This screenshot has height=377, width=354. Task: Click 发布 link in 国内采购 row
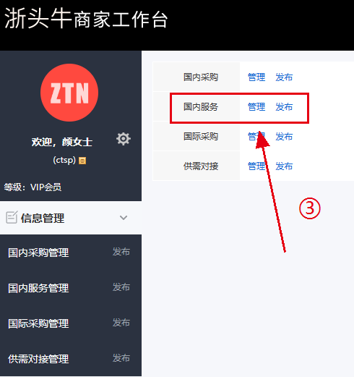(284, 77)
